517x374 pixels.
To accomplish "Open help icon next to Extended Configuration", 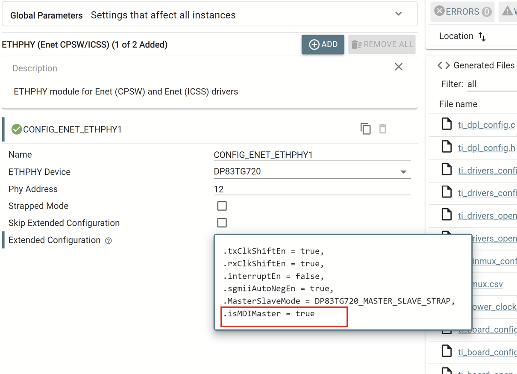I will coord(109,241).
